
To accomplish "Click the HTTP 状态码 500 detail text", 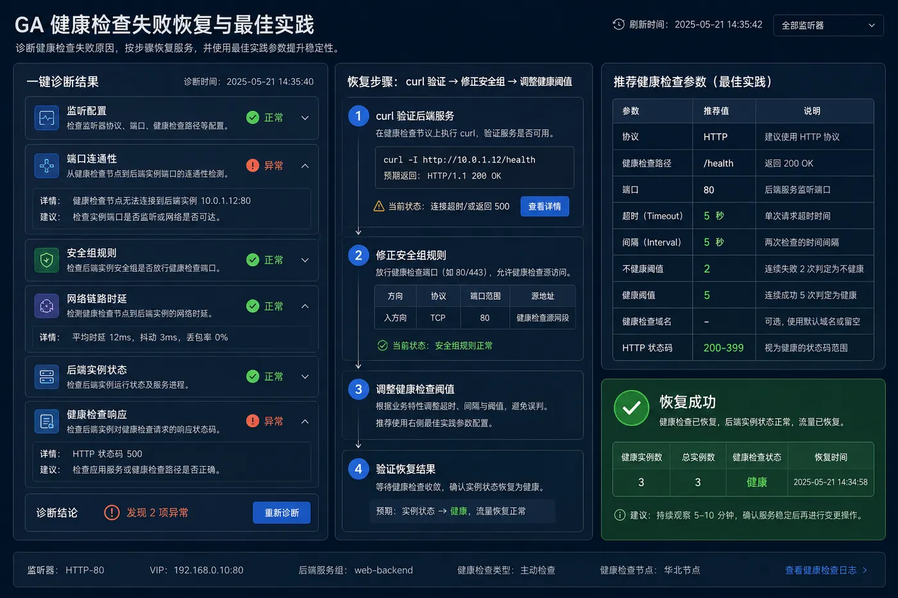I will pos(107,454).
